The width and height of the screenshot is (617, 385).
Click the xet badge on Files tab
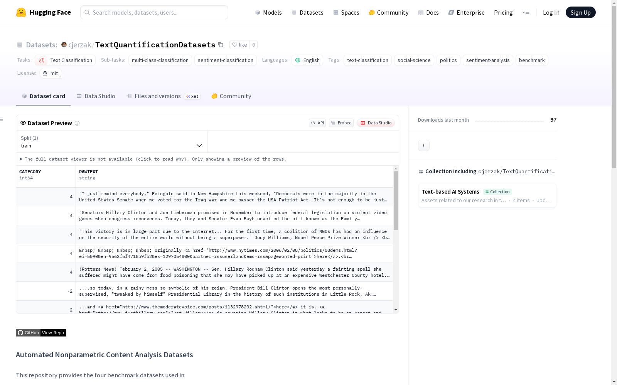pos(192,96)
